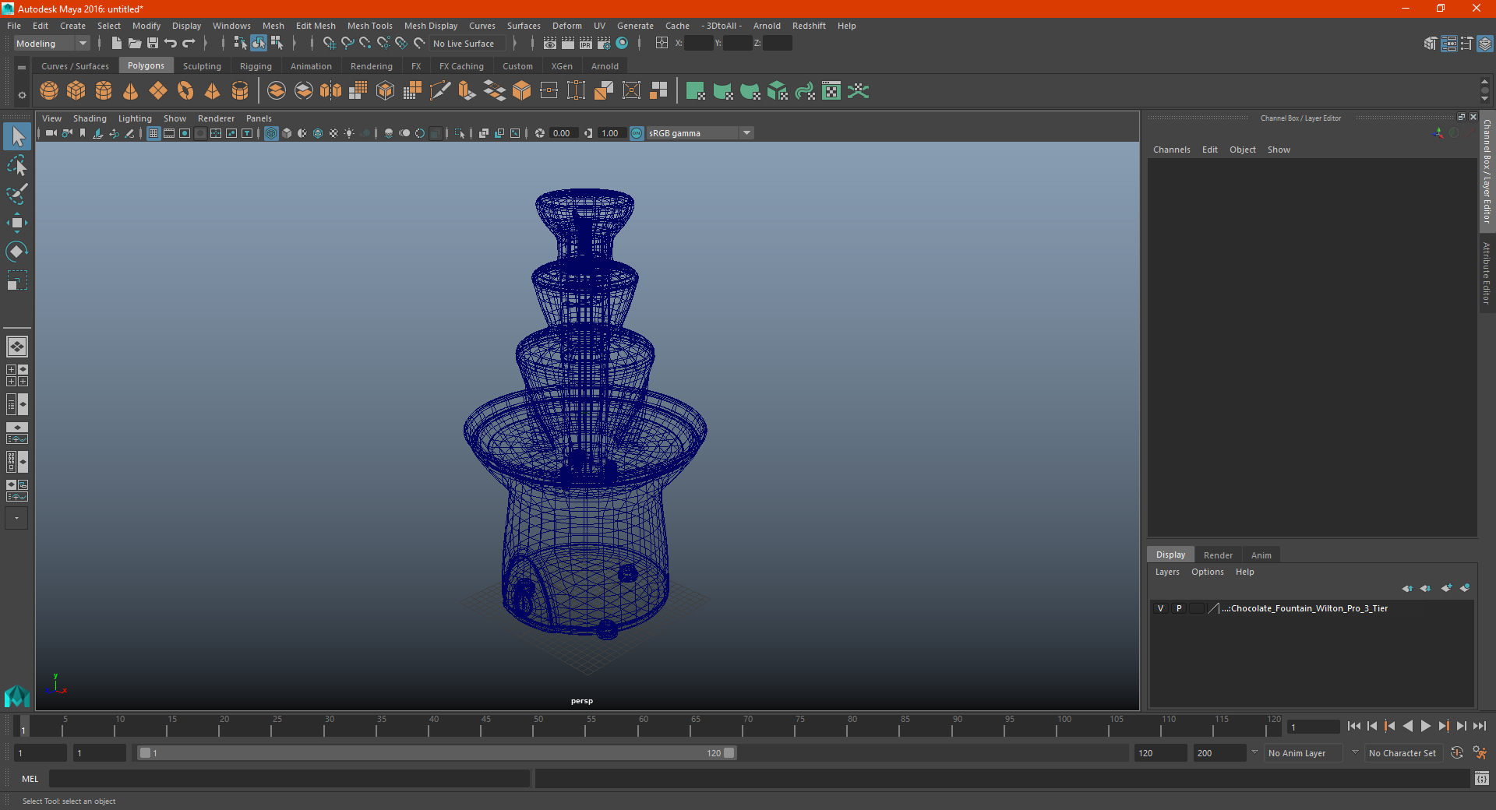Create a polygon sphere from the shelf

[49, 91]
